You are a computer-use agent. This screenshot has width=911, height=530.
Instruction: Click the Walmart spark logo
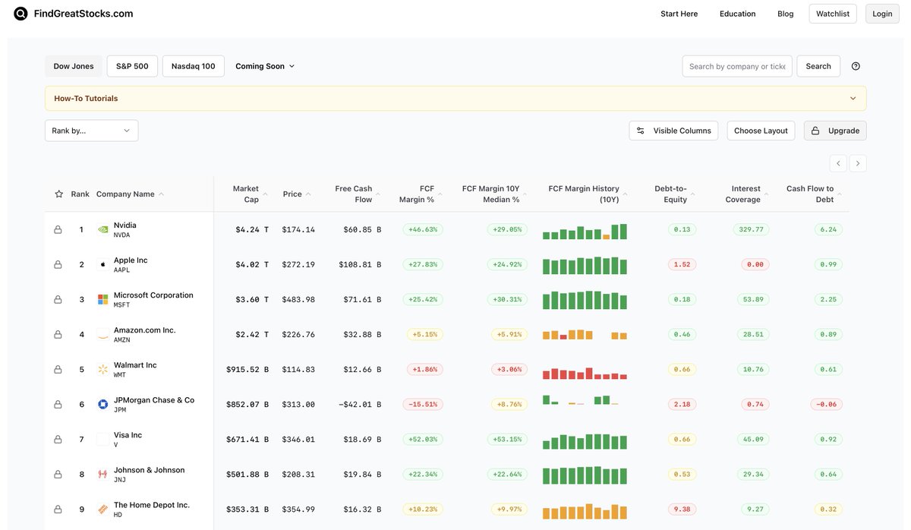coord(103,369)
